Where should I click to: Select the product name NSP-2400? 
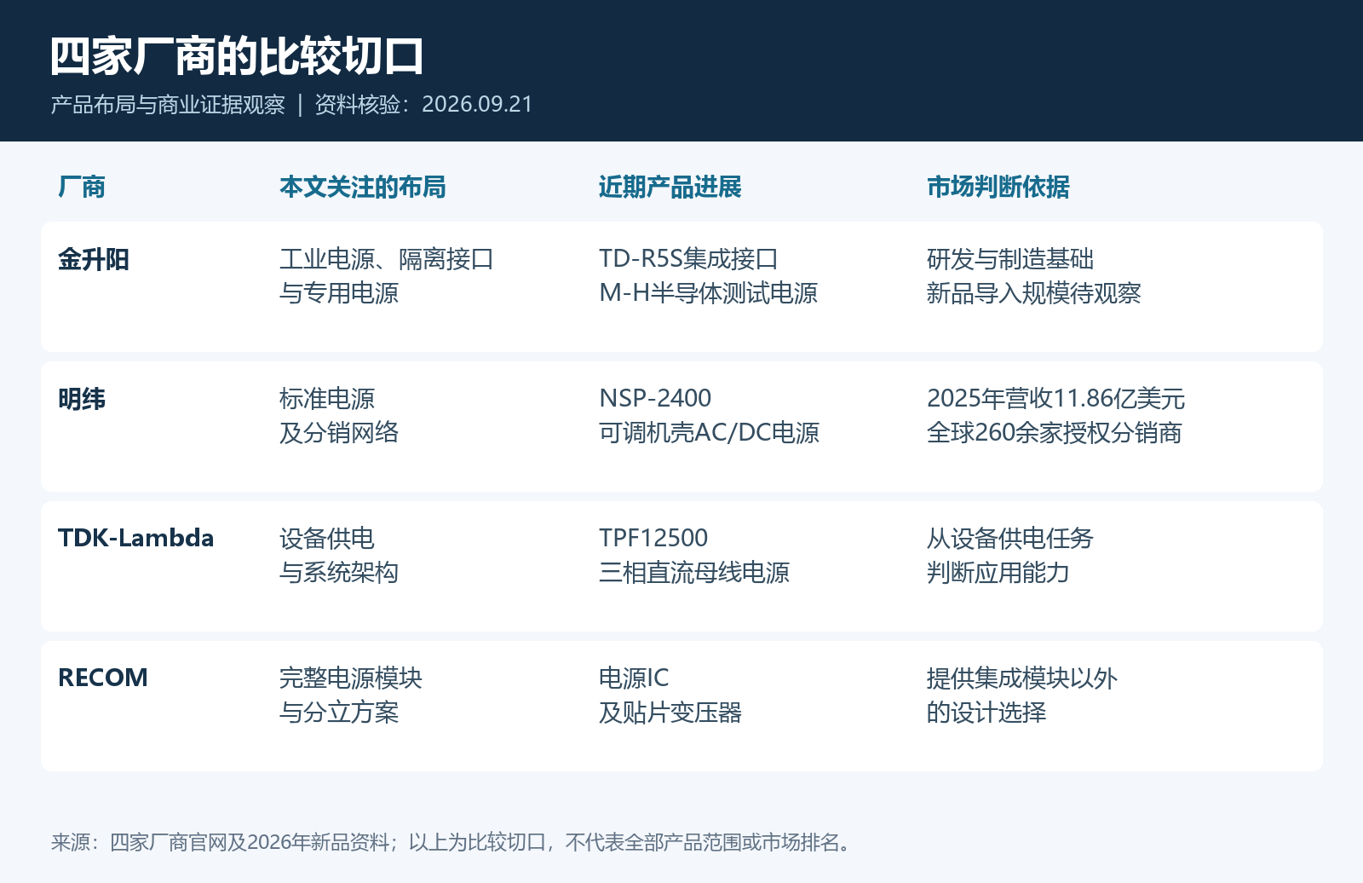[655, 399]
